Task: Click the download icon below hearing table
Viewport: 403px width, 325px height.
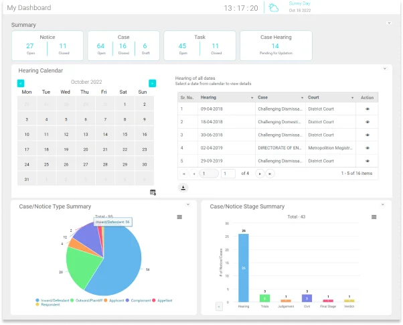Action: click(183, 188)
